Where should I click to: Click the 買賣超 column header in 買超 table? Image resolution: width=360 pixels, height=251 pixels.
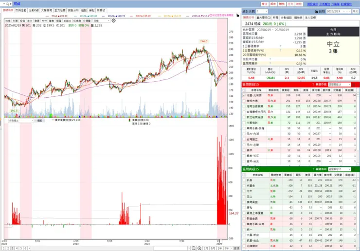pyautogui.click(x=286, y=90)
